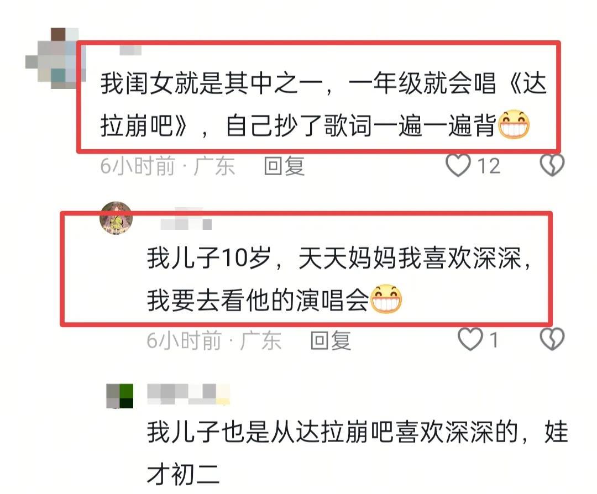Open the green pixelated avatar of third commenter
Image resolution: width=597 pixels, height=494 pixels.
click(119, 396)
